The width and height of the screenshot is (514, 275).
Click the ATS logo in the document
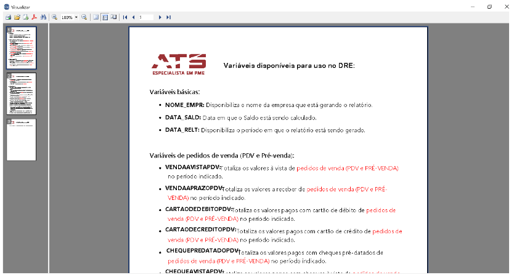pyautogui.click(x=179, y=65)
